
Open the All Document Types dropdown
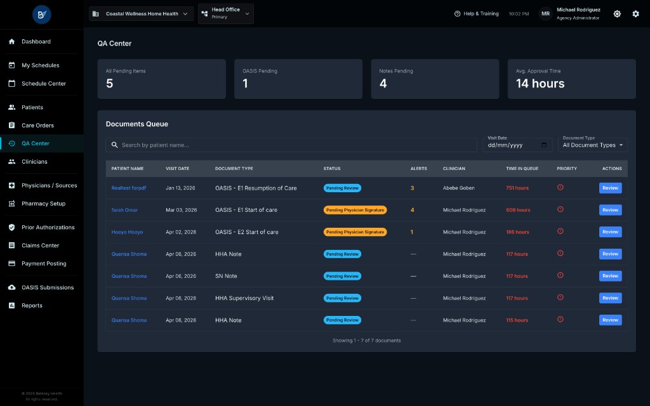click(x=592, y=145)
